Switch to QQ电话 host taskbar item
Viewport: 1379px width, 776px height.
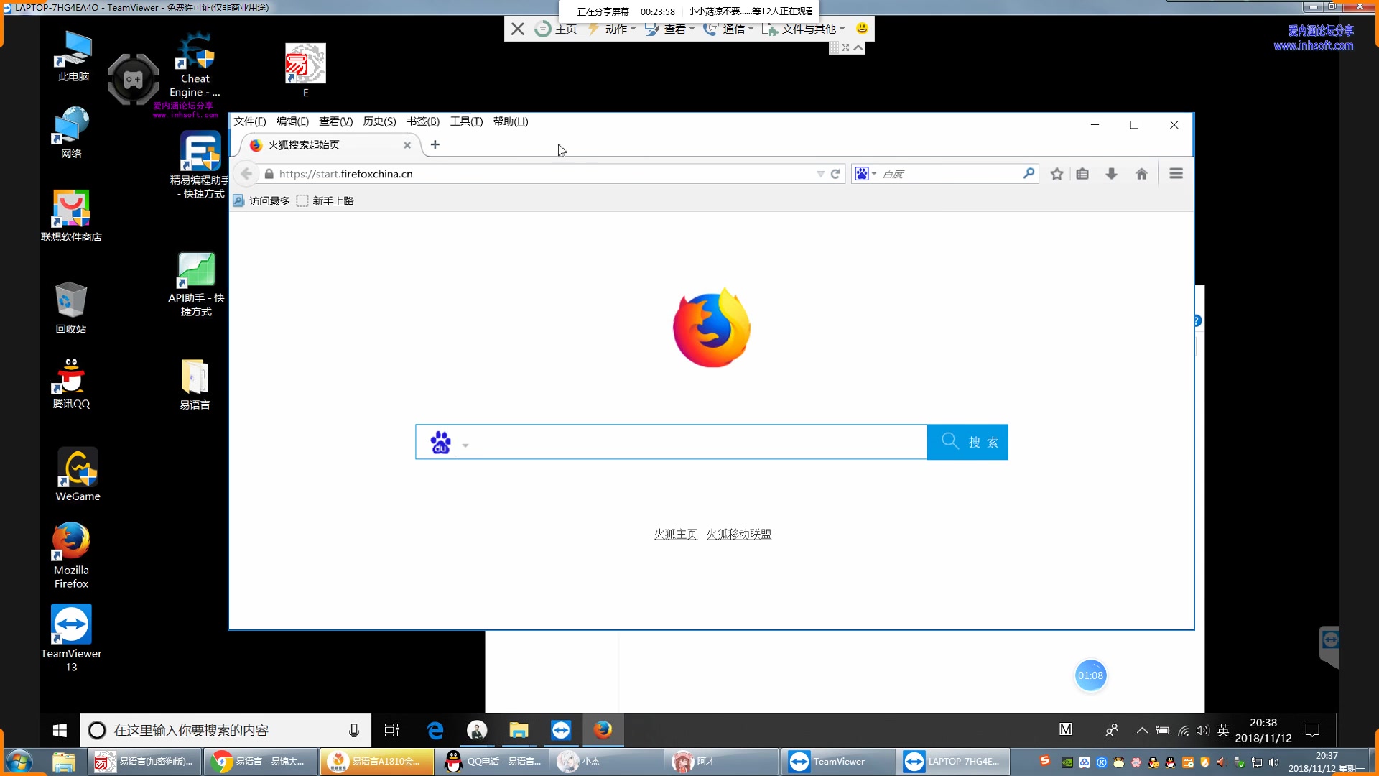[492, 762]
